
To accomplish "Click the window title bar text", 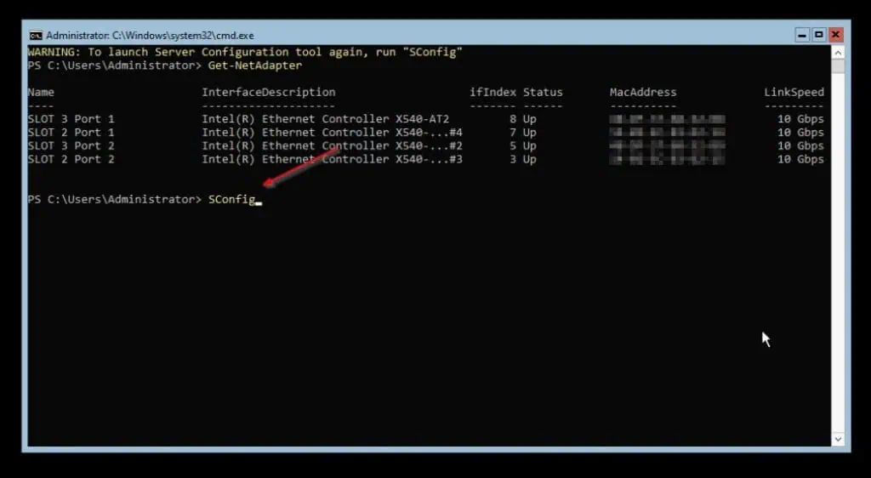I will 150,36.
